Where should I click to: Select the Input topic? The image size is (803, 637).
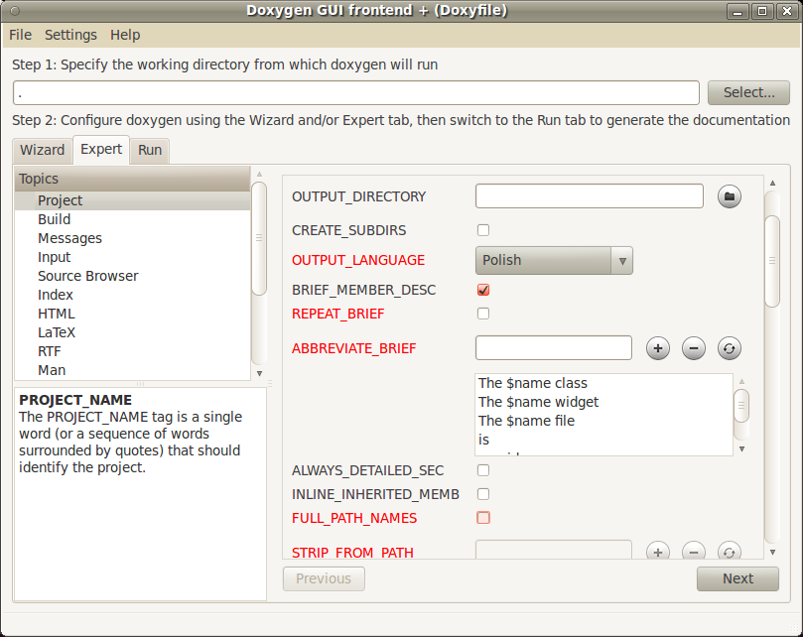pyautogui.click(x=133, y=257)
